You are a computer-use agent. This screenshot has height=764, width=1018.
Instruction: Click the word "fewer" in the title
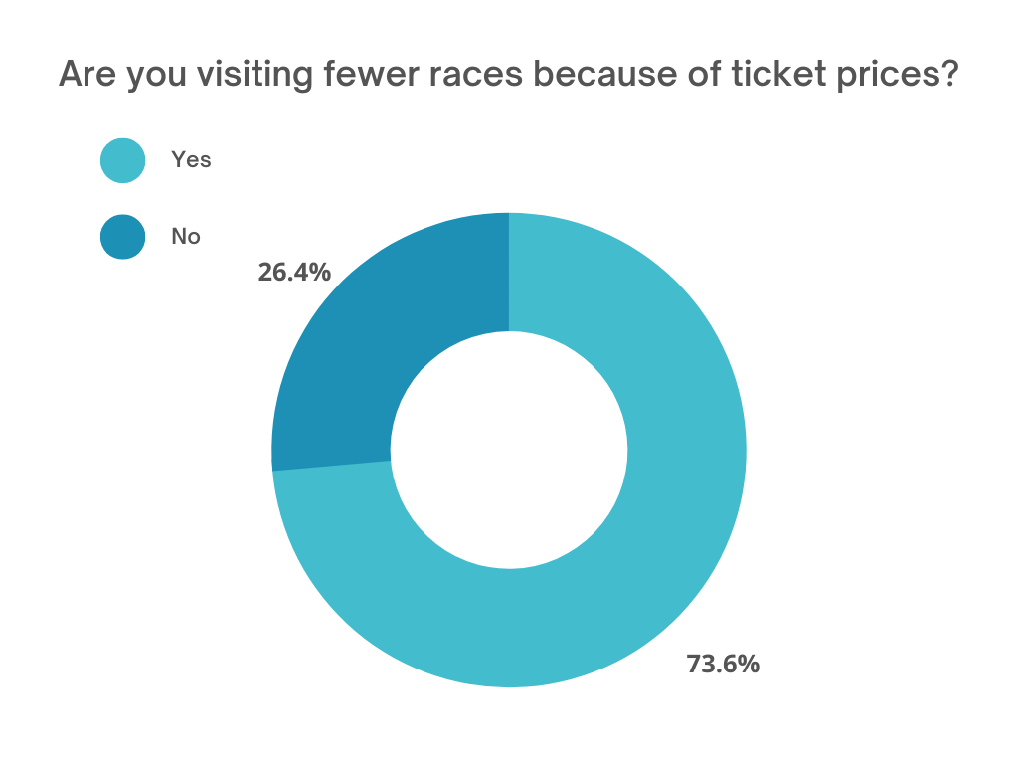tap(365, 76)
